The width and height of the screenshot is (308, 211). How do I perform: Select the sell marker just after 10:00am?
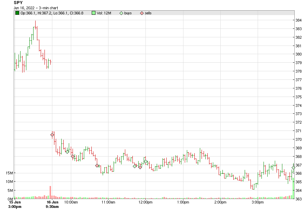tap(73, 156)
